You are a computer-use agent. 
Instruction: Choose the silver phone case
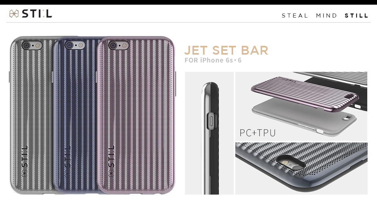[x=31, y=115]
